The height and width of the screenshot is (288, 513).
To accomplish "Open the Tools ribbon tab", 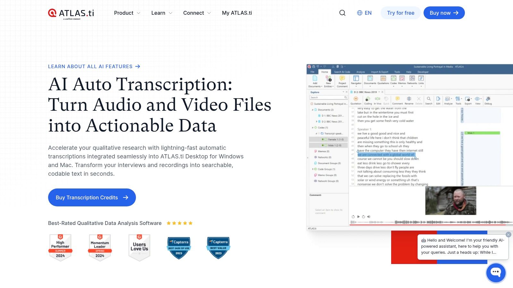I will pos(397,72).
